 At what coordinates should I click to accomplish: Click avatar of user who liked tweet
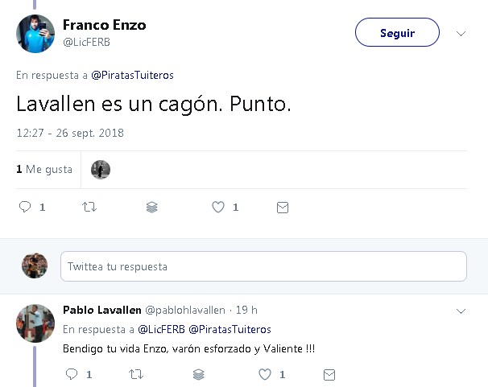pyautogui.click(x=101, y=170)
